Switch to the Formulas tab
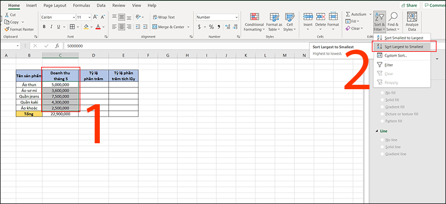 pos(81,6)
